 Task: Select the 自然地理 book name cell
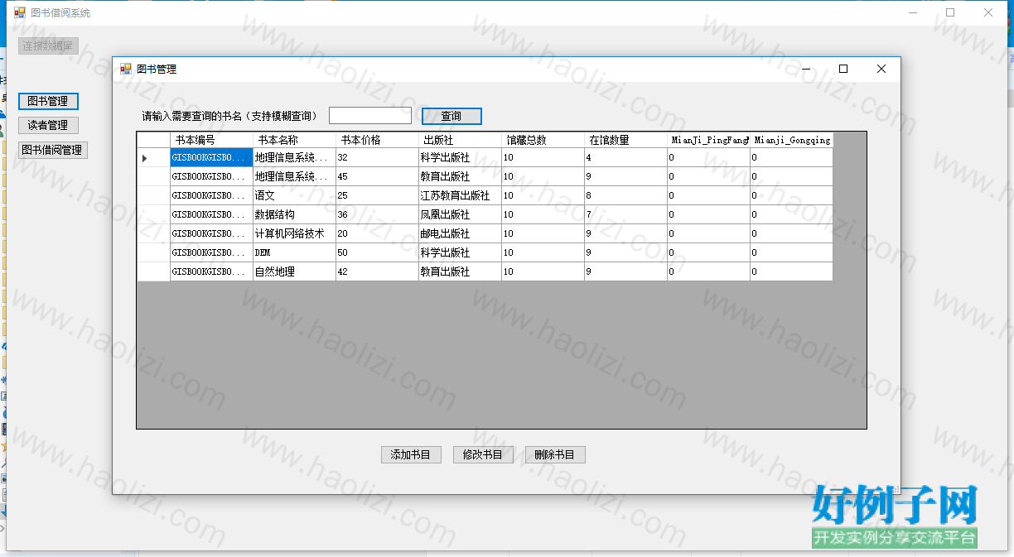point(294,271)
